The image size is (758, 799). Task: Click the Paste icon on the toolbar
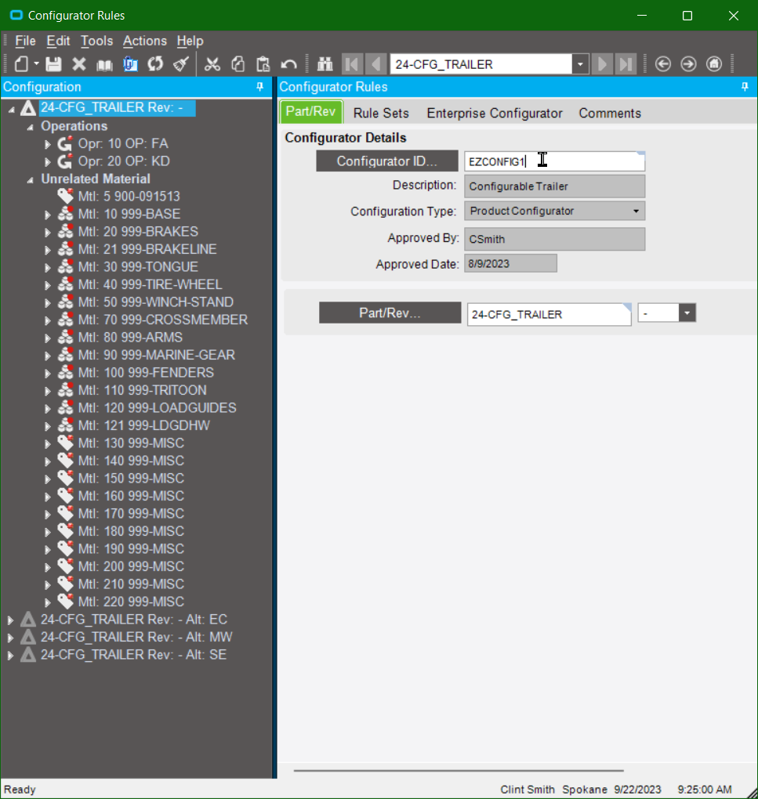263,63
